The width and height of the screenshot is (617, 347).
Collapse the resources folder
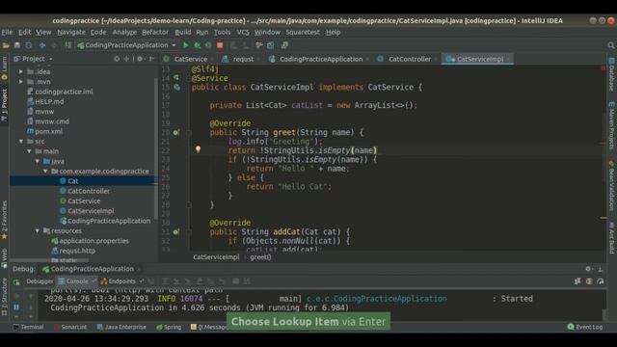pos(38,230)
